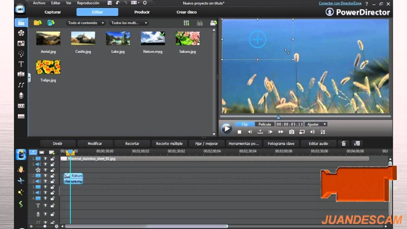Expand the 'Todo el contenido' dropdown
Viewport: 407px width, 229px height.
coord(86,23)
